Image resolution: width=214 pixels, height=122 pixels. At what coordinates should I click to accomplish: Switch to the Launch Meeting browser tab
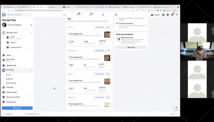pyautogui.click(x=115, y=7)
